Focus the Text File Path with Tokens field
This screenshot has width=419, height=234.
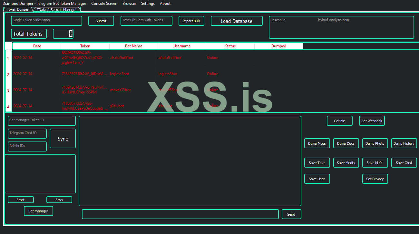(x=146, y=21)
